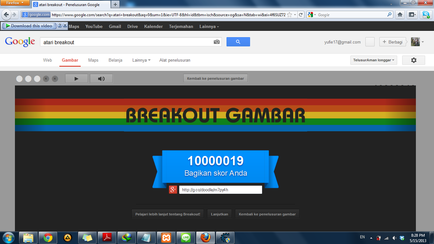Image resolution: width=434 pixels, height=244 pixels.
Task: Open the Firefox menu dropdown
Action: pyautogui.click(x=15, y=3)
